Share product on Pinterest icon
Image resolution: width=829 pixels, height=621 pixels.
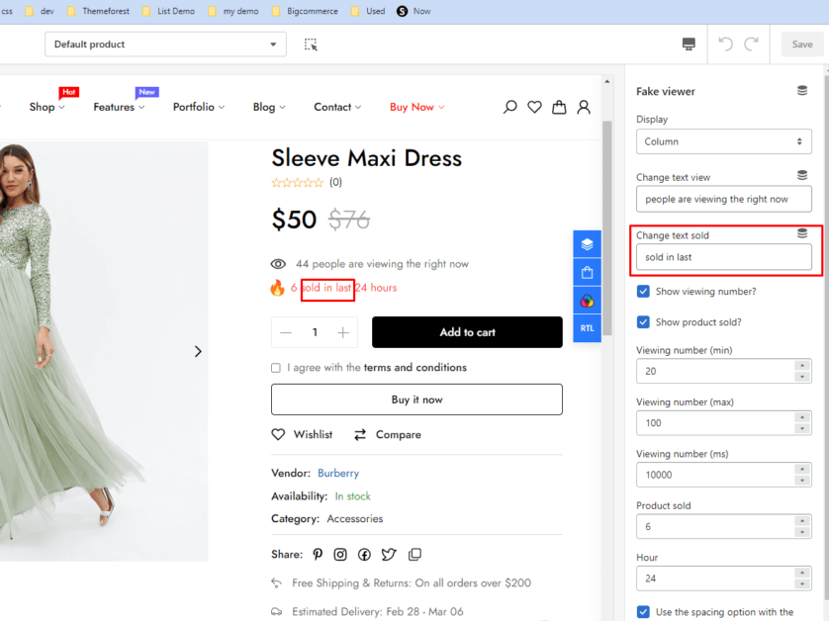(318, 555)
